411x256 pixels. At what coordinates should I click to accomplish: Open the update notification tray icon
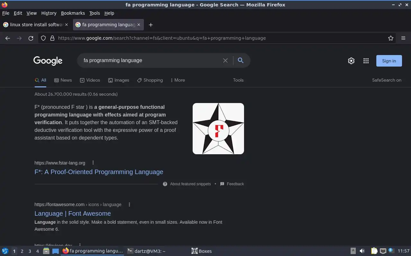point(391,251)
